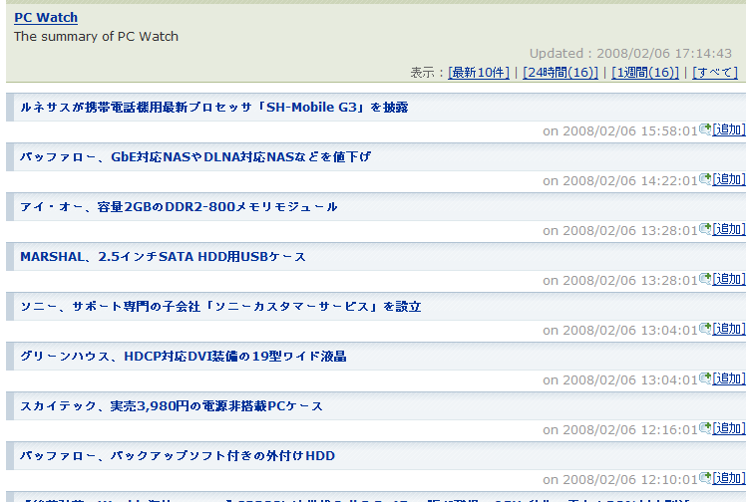Click 追加 link for Buffalo NAS entry
Image resolution: width=752 pixels, height=502 pixels.
[x=729, y=179]
